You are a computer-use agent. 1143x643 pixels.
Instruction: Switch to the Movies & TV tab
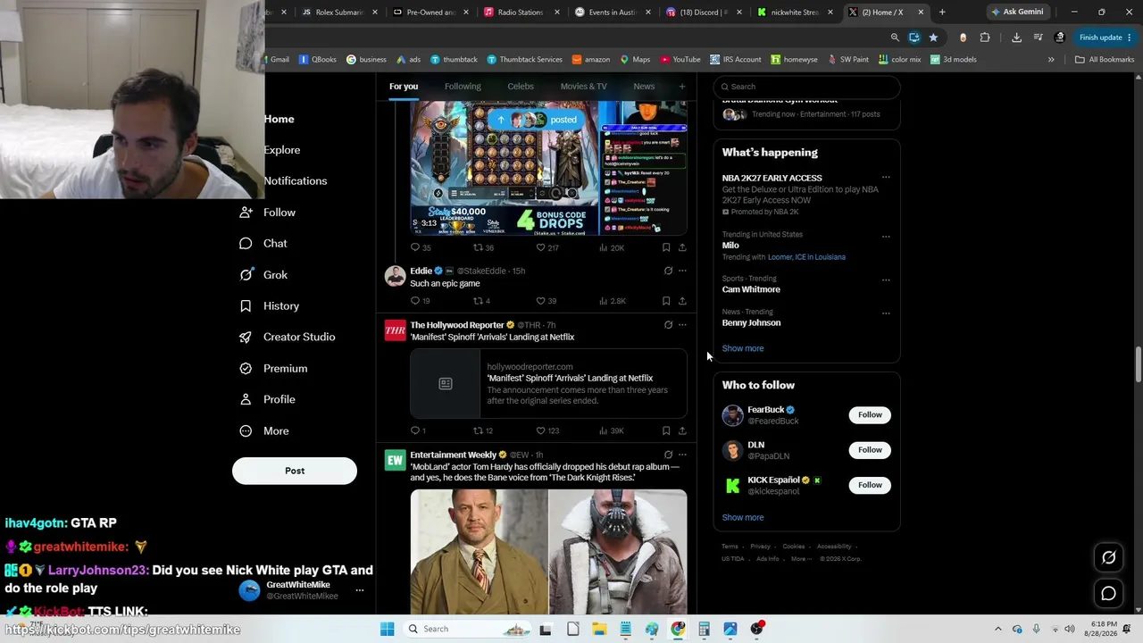coord(583,87)
